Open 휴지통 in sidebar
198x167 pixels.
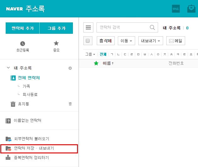[20, 104]
